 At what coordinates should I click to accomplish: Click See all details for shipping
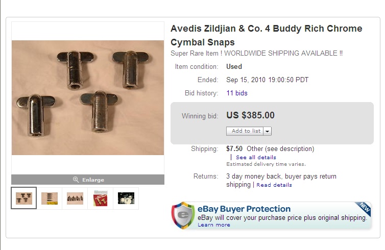tap(256, 158)
